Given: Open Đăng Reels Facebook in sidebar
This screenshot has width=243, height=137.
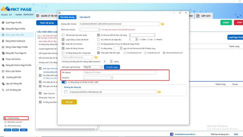Looking at the screenshot, I should pyautogui.click(x=15, y=41).
